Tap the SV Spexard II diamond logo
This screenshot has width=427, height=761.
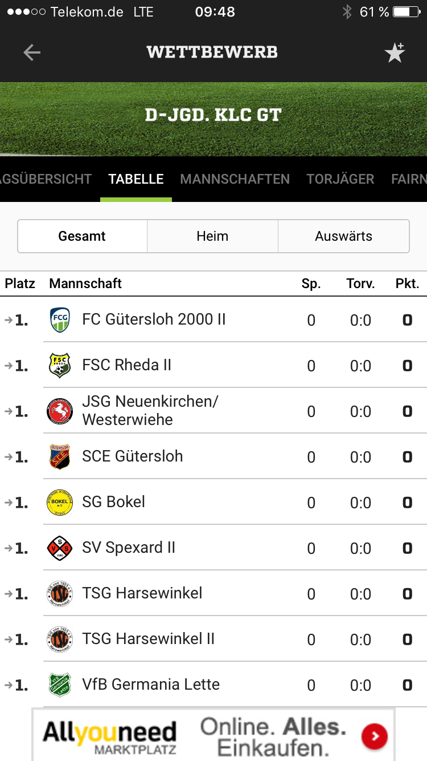[x=60, y=548]
